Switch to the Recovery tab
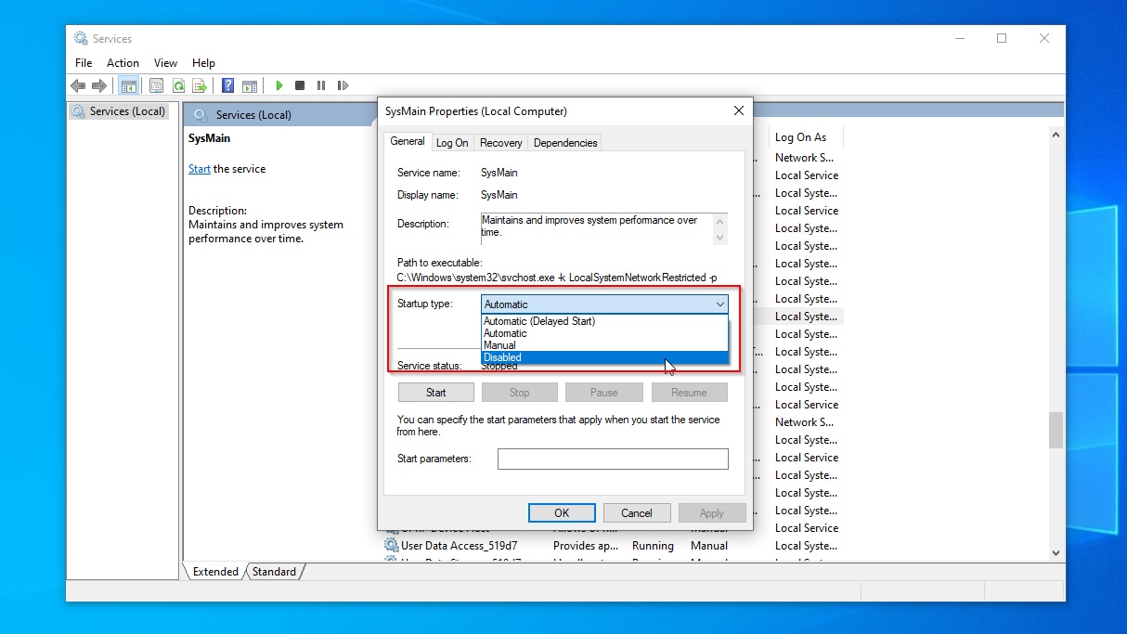This screenshot has width=1127, height=634. (x=501, y=143)
